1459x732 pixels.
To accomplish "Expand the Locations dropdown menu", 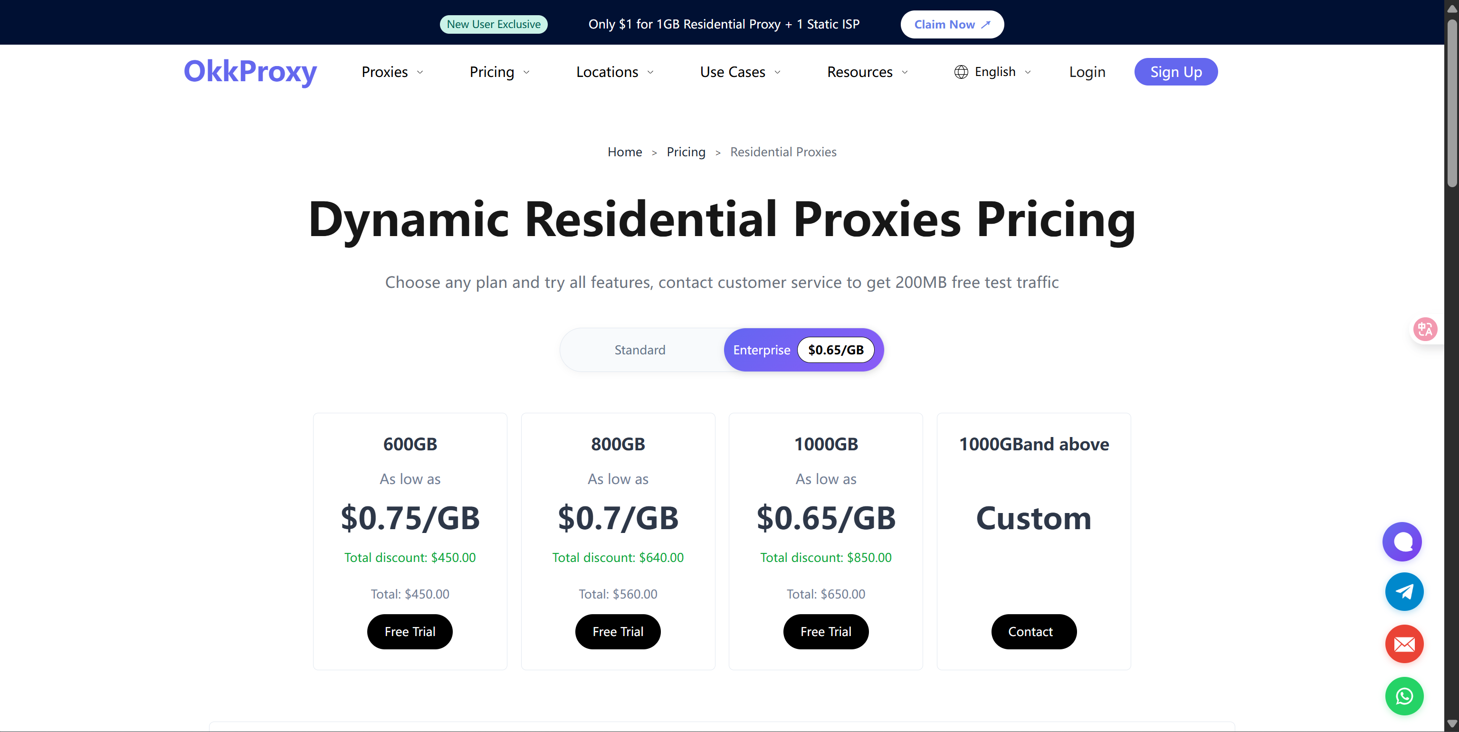I will 614,72.
